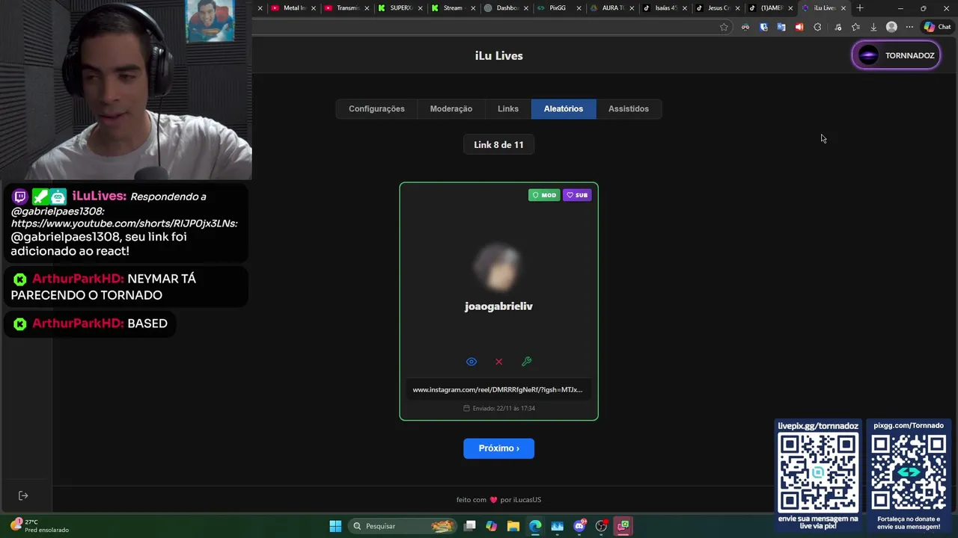Click the Enviado 22/11 às 17:34 timestamp
This screenshot has height=538, width=958.
[499, 408]
